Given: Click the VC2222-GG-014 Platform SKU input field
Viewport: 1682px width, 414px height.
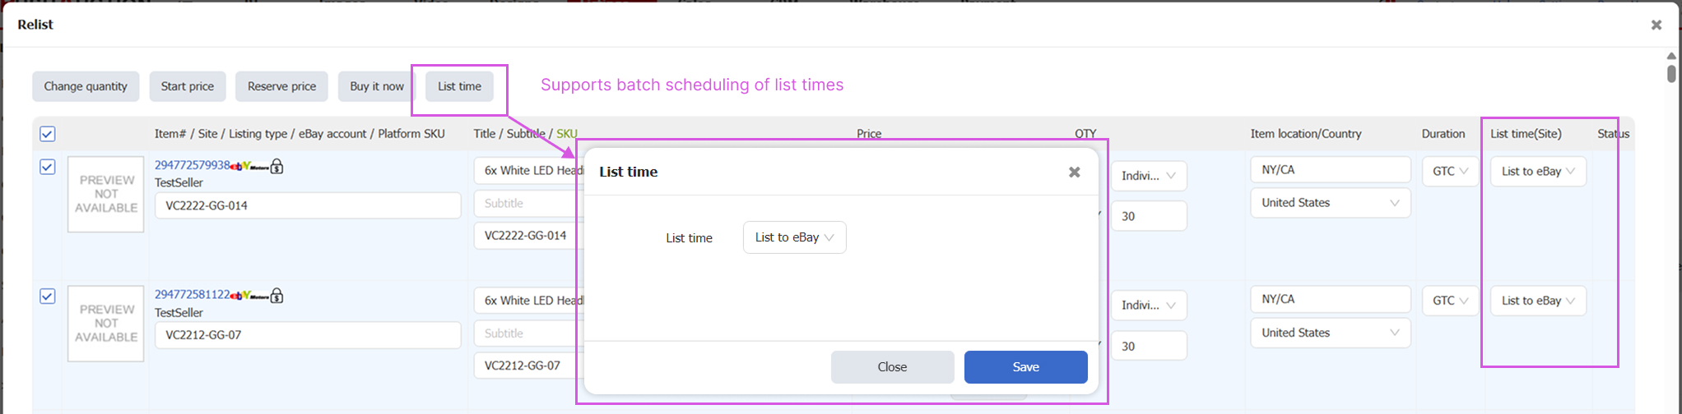Looking at the screenshot, I should [307, 205].
